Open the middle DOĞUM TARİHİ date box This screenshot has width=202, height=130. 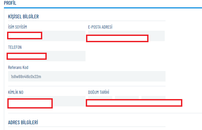click(127, 97)
